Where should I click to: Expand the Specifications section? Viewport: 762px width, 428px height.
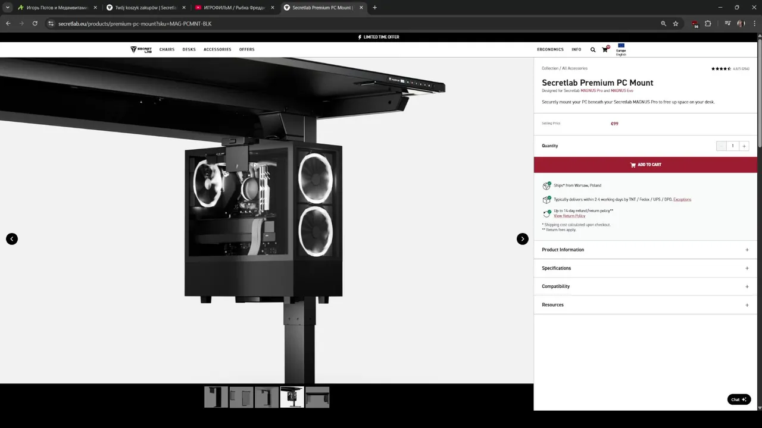point(645,268)
